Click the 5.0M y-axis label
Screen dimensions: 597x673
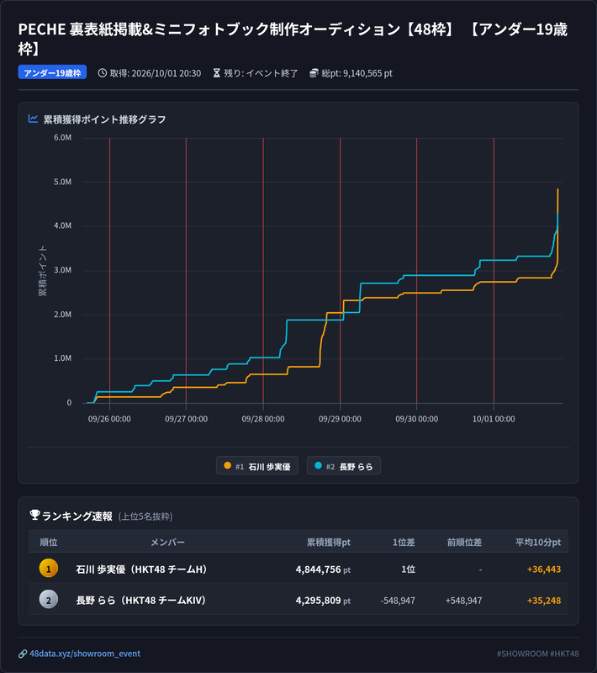click(x=62, y=182)
